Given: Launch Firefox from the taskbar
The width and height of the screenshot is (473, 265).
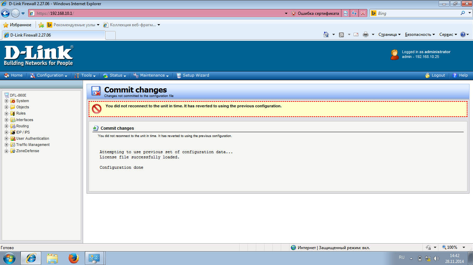Looking at the screenshot, I should pyautogui.click(x=73, y=258).
